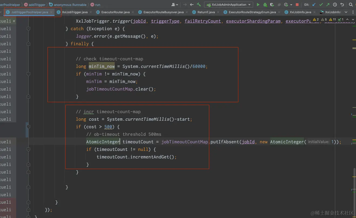The image size is (356, 218).
Task: Push commits with the green Git arrow
Action: click(328, 5)
